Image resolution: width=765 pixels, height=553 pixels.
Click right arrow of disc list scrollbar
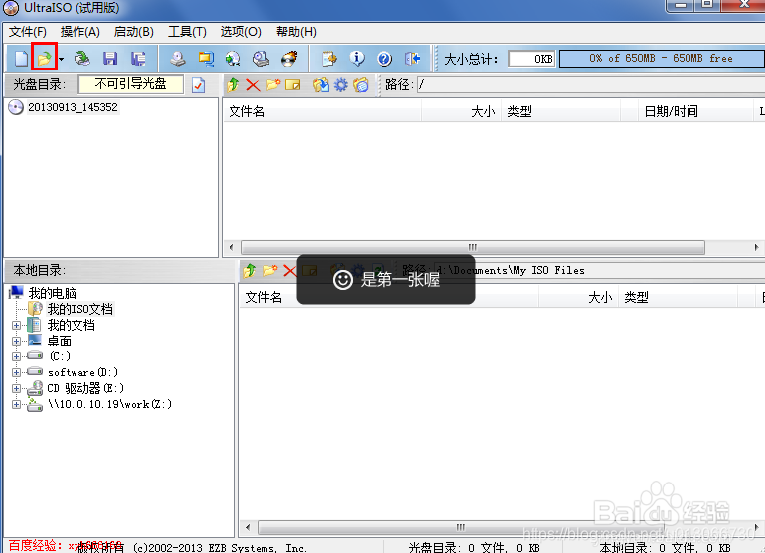(x=757, y=247)
